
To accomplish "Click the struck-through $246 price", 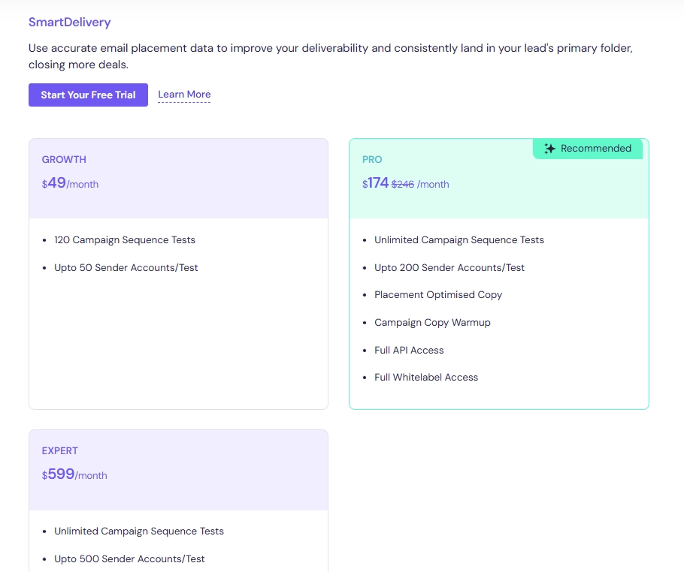I will (403, 184).
